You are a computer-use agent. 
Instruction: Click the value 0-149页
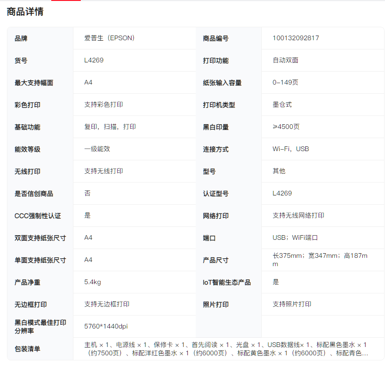click(x=285, y=82)
